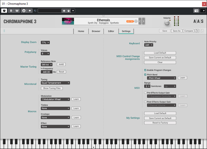This screenshot has height=149, width=207.
Task: Open the Display Zoom dropdown
Action: click(x=45, y=42)
